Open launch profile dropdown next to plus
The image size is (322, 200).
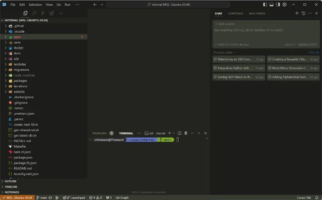click(174, 133)
